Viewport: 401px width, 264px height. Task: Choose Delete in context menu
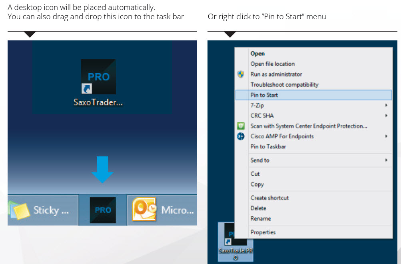pyautogui.click(x=313, y=208)
